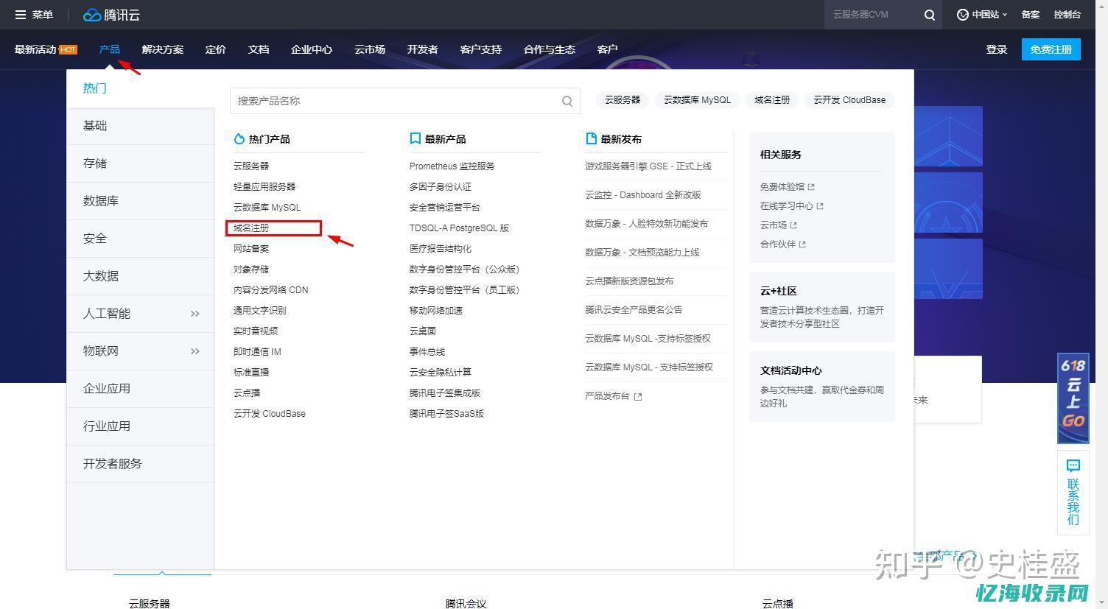Open 域名注册 in 热门产品 list
The width and height of the screenshot is (1108, 609).
point(251,228)
